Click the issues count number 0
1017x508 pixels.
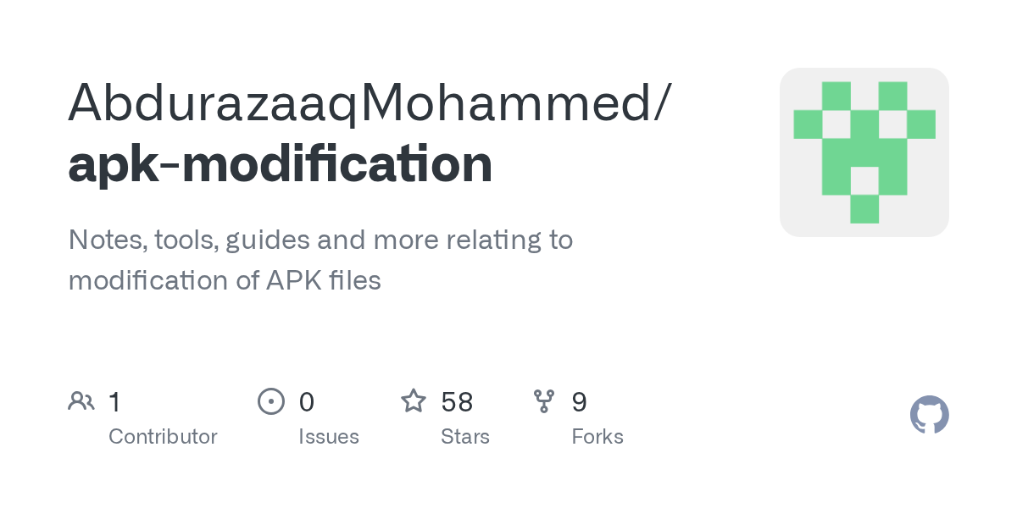pyautogui.click(x=307, y=402)
